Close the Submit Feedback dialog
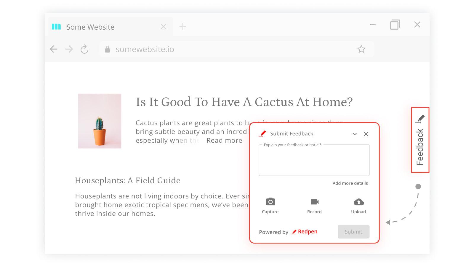The width and height of the screenshot is (474, 267). 366,134
